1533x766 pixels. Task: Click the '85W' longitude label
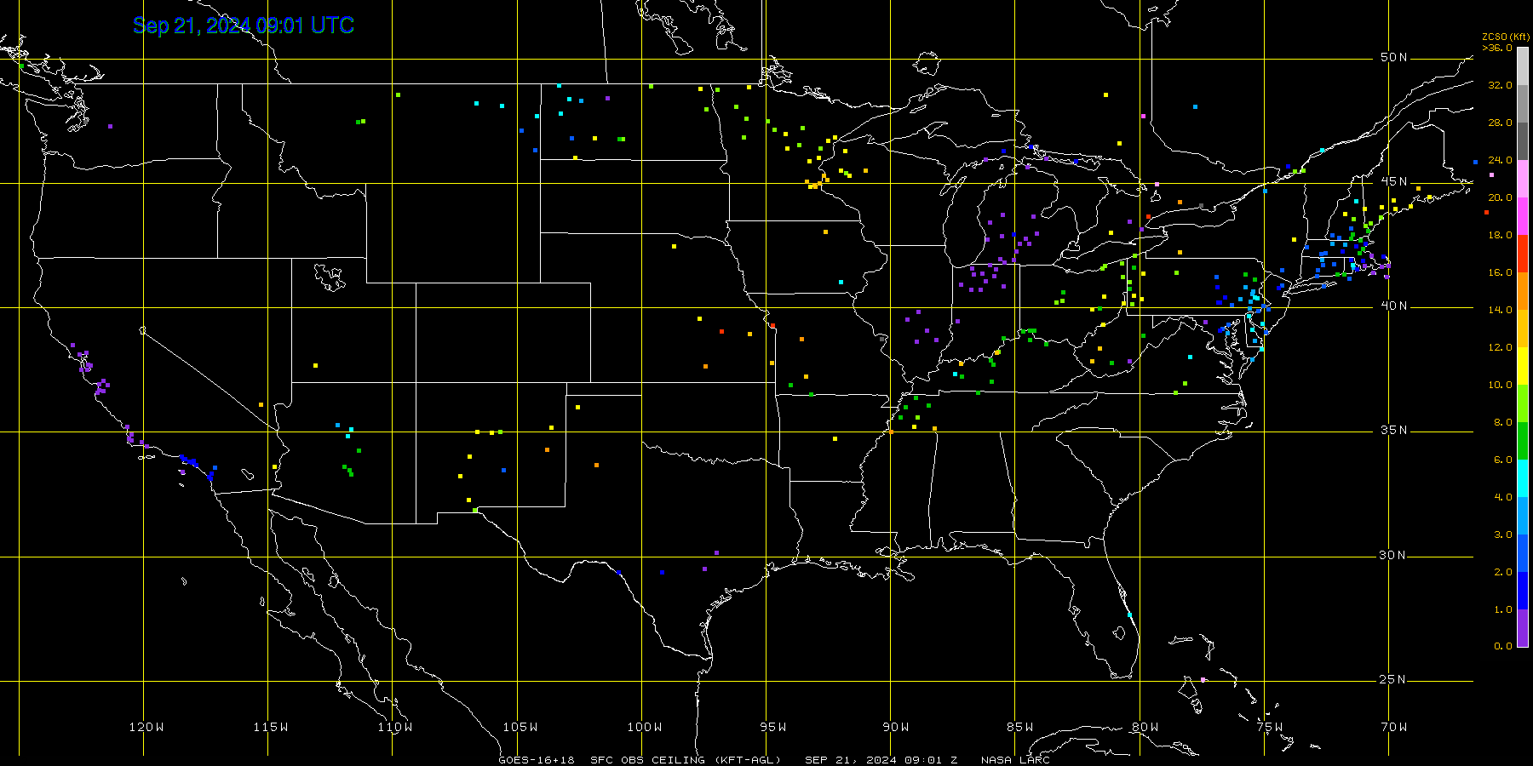1020,727
